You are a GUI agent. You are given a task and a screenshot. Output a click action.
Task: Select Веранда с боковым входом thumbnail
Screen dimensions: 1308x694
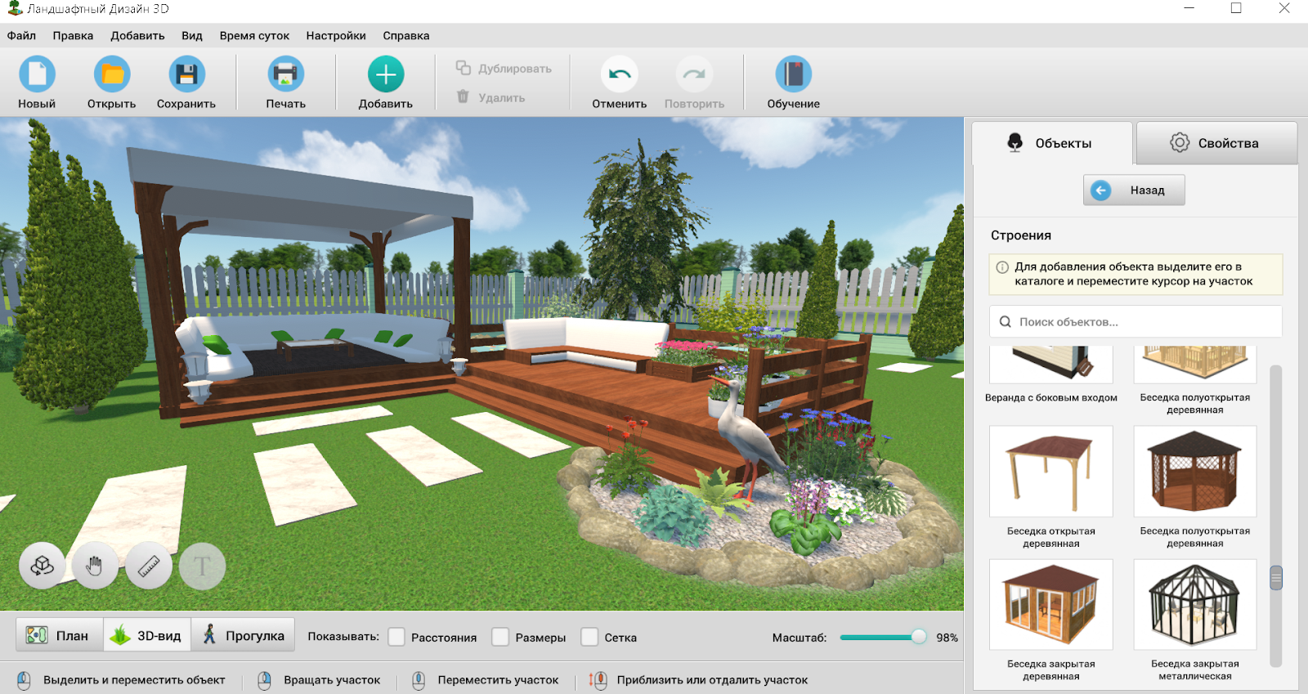click(x=1051, y=365)
